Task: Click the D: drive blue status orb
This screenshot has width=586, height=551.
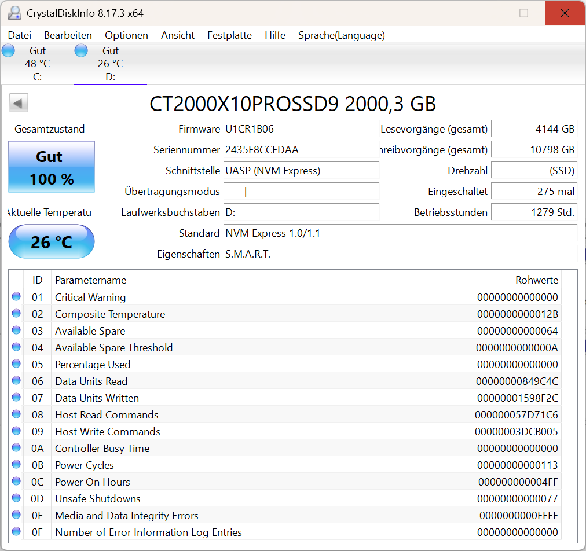Action: (x=81, y=50)
